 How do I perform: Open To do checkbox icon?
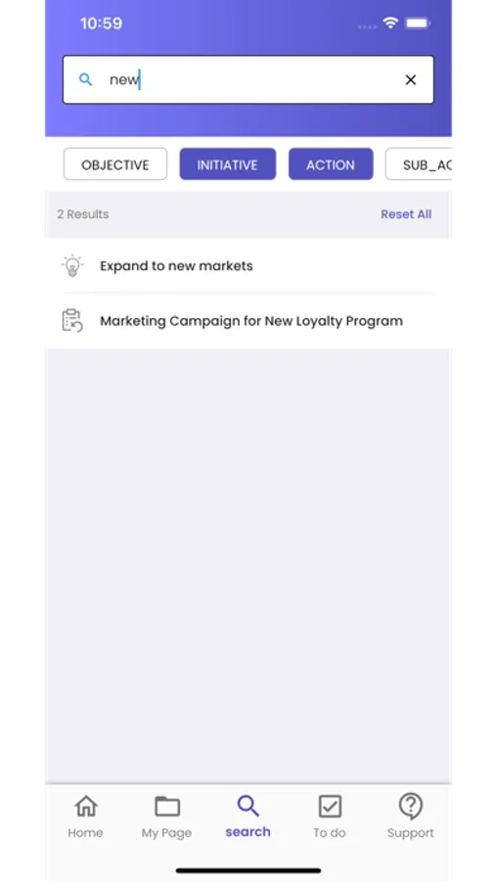pyautogui.click(x=330, y=807)
